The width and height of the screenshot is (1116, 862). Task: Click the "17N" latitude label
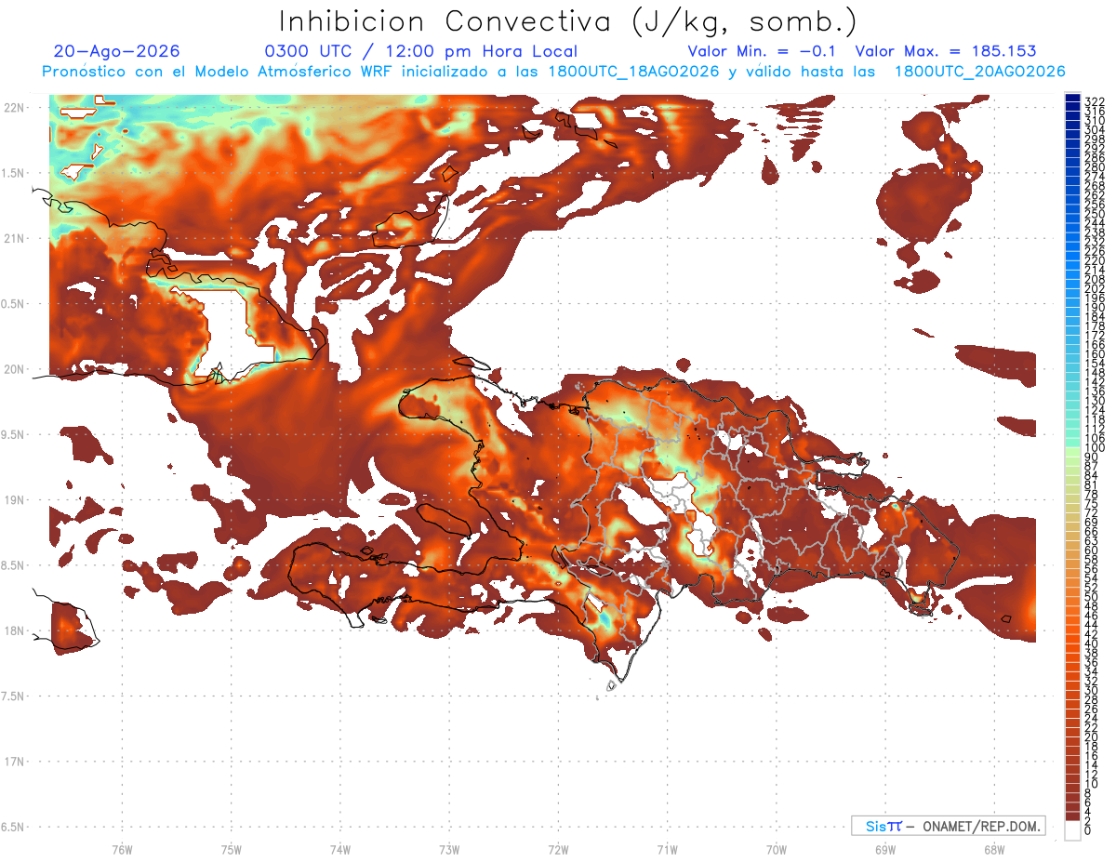(x=14, y=762)
